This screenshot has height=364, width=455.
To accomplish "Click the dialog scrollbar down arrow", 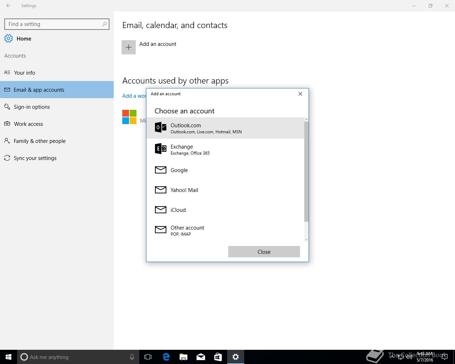I will tap(306, 240).
